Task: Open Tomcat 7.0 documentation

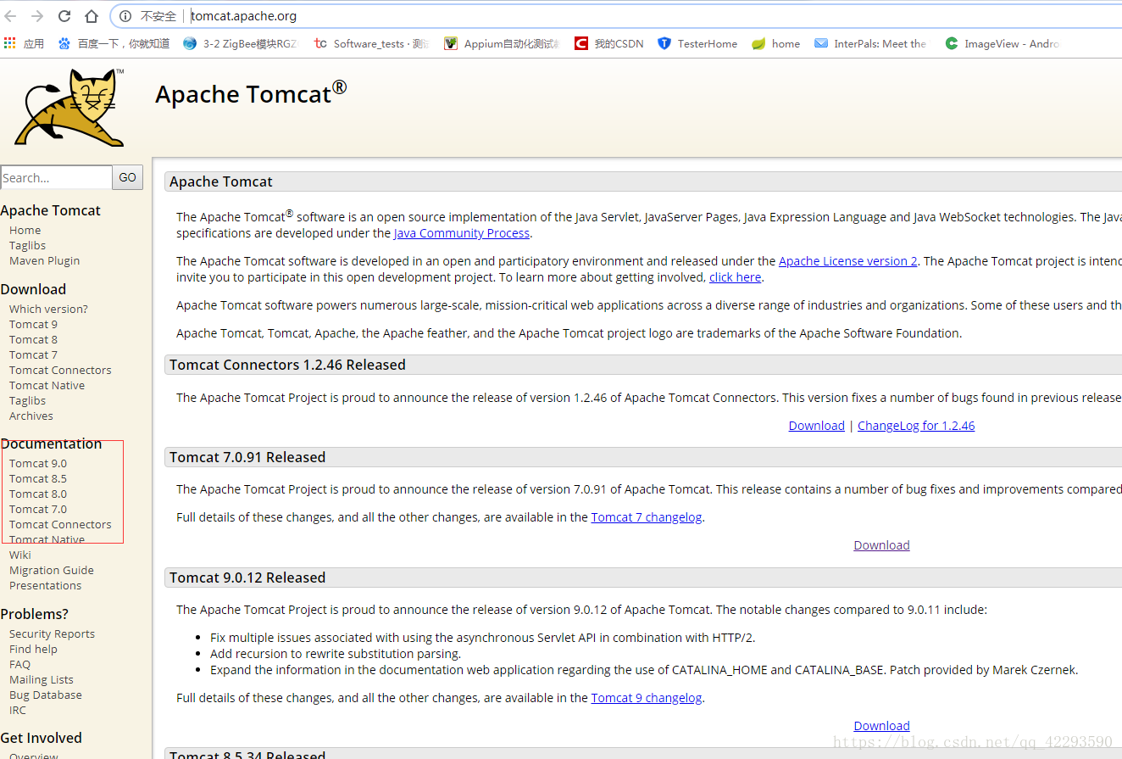Action: [x=37, y=509]
